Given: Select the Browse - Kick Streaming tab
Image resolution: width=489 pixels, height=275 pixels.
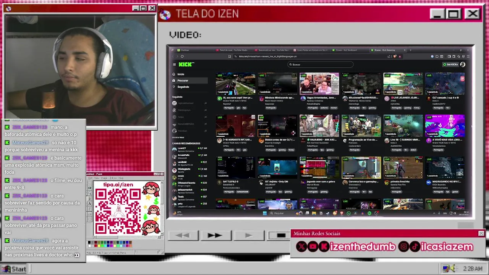Looking at the screenshot, I should click(x=388, y=50).
